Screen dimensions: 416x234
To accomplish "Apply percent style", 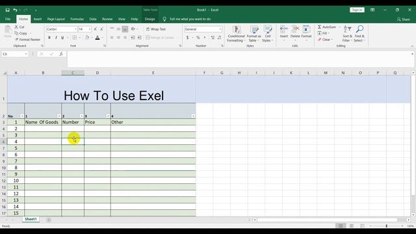I will (x=198, y=38).
